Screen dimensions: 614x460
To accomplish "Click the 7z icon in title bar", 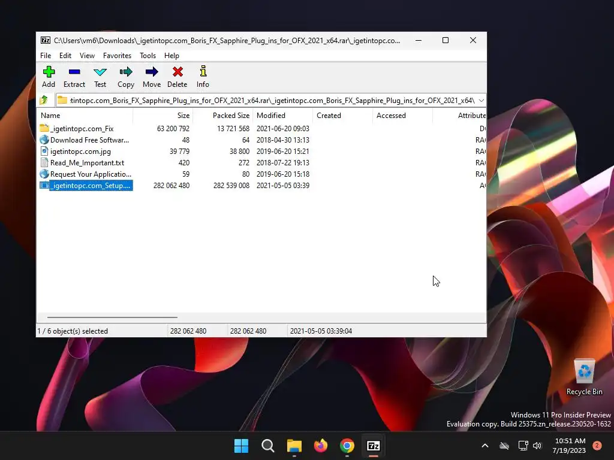I will 46,40.
